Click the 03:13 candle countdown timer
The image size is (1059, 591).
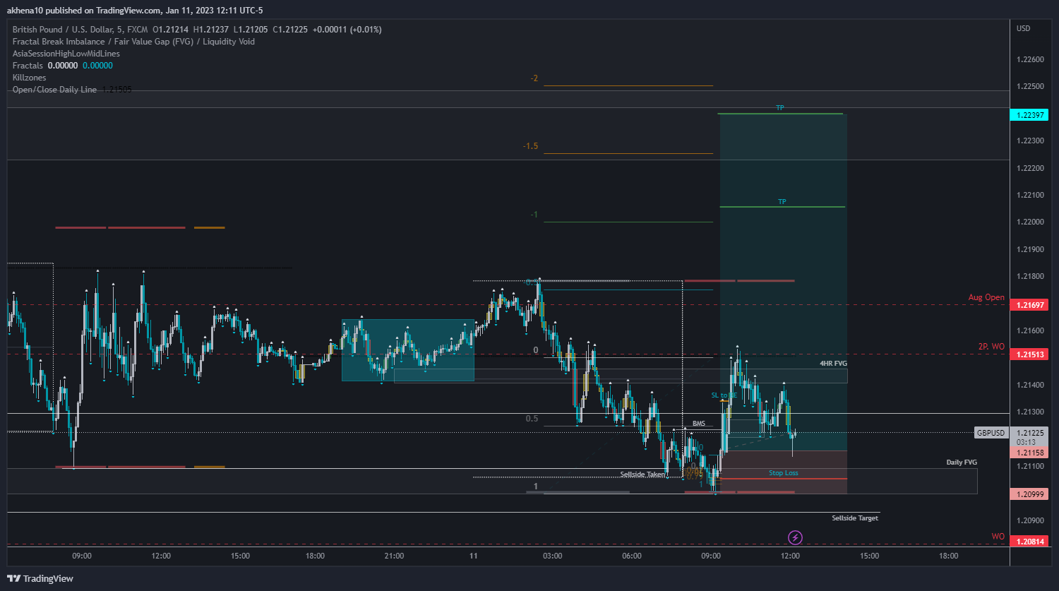pos(1026,442)
